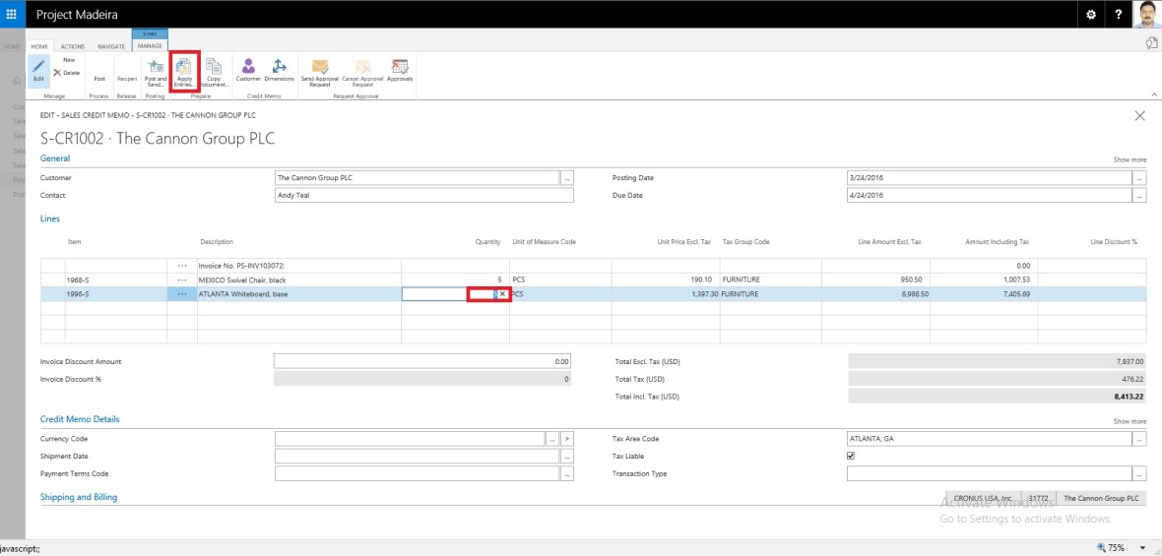Open the settings gear in header
The image size is (1162, 556).
(x=1090, y=15)
